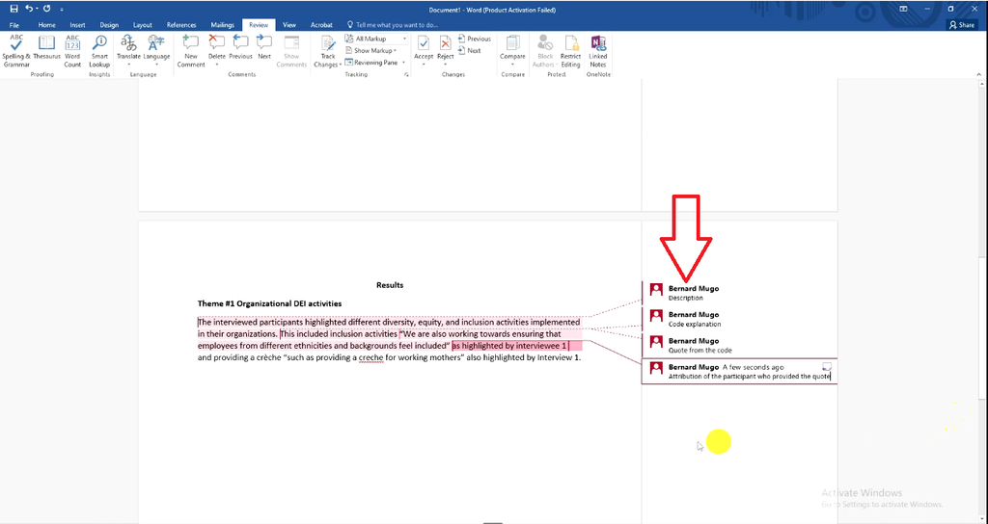Viewport: 988px width, 524px height.
Task: Open the Translate menu
Action: click(x=128, y=52)
